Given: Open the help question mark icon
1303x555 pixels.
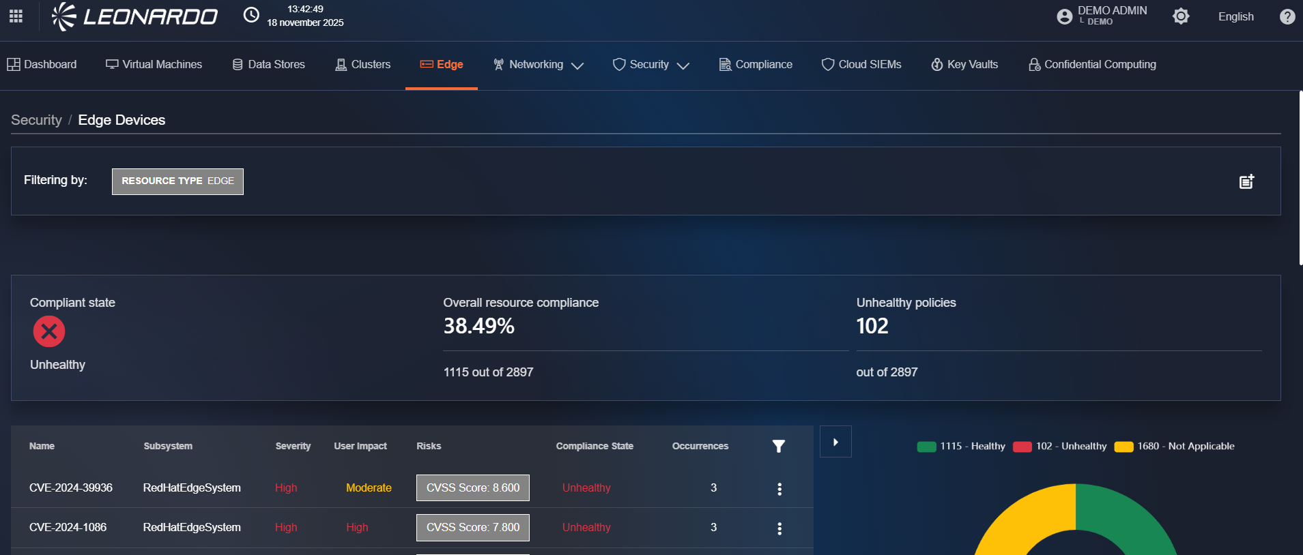Looking at the screenshot, I should coord(1287,16).
